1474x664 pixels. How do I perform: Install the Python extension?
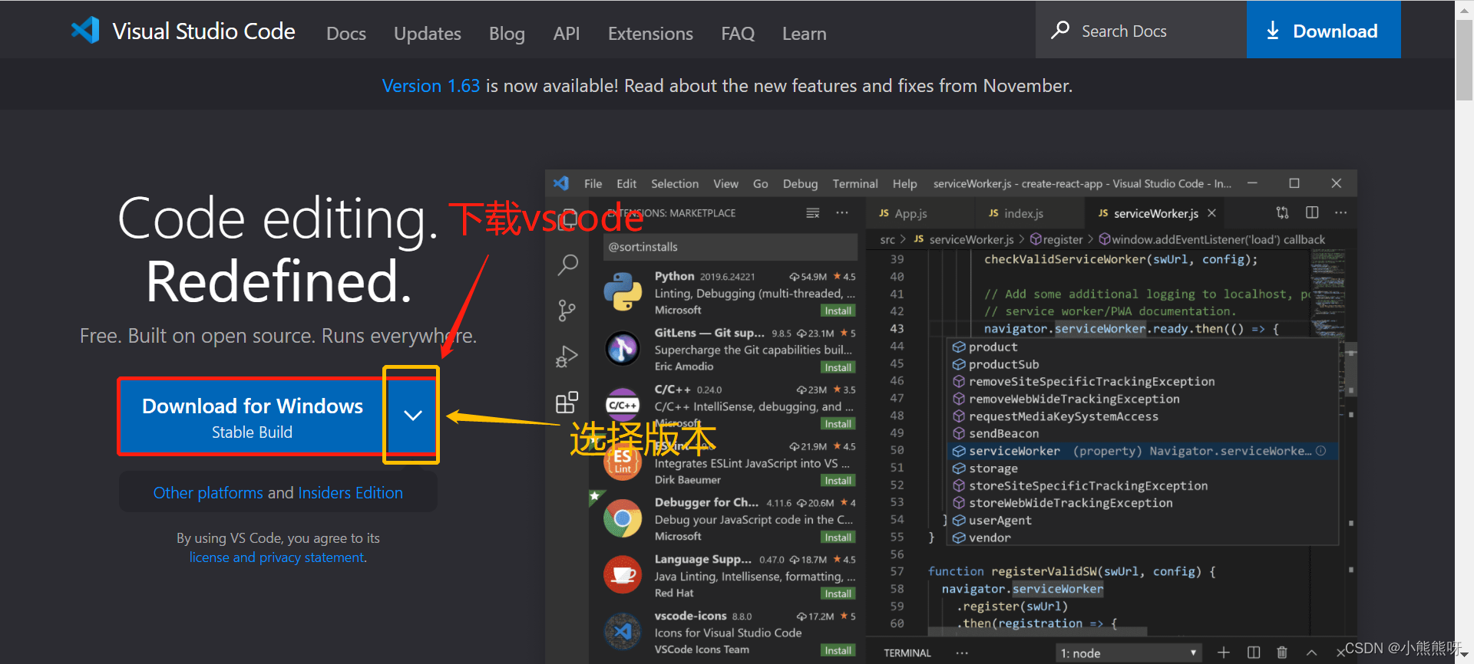[x=838, y=311]
